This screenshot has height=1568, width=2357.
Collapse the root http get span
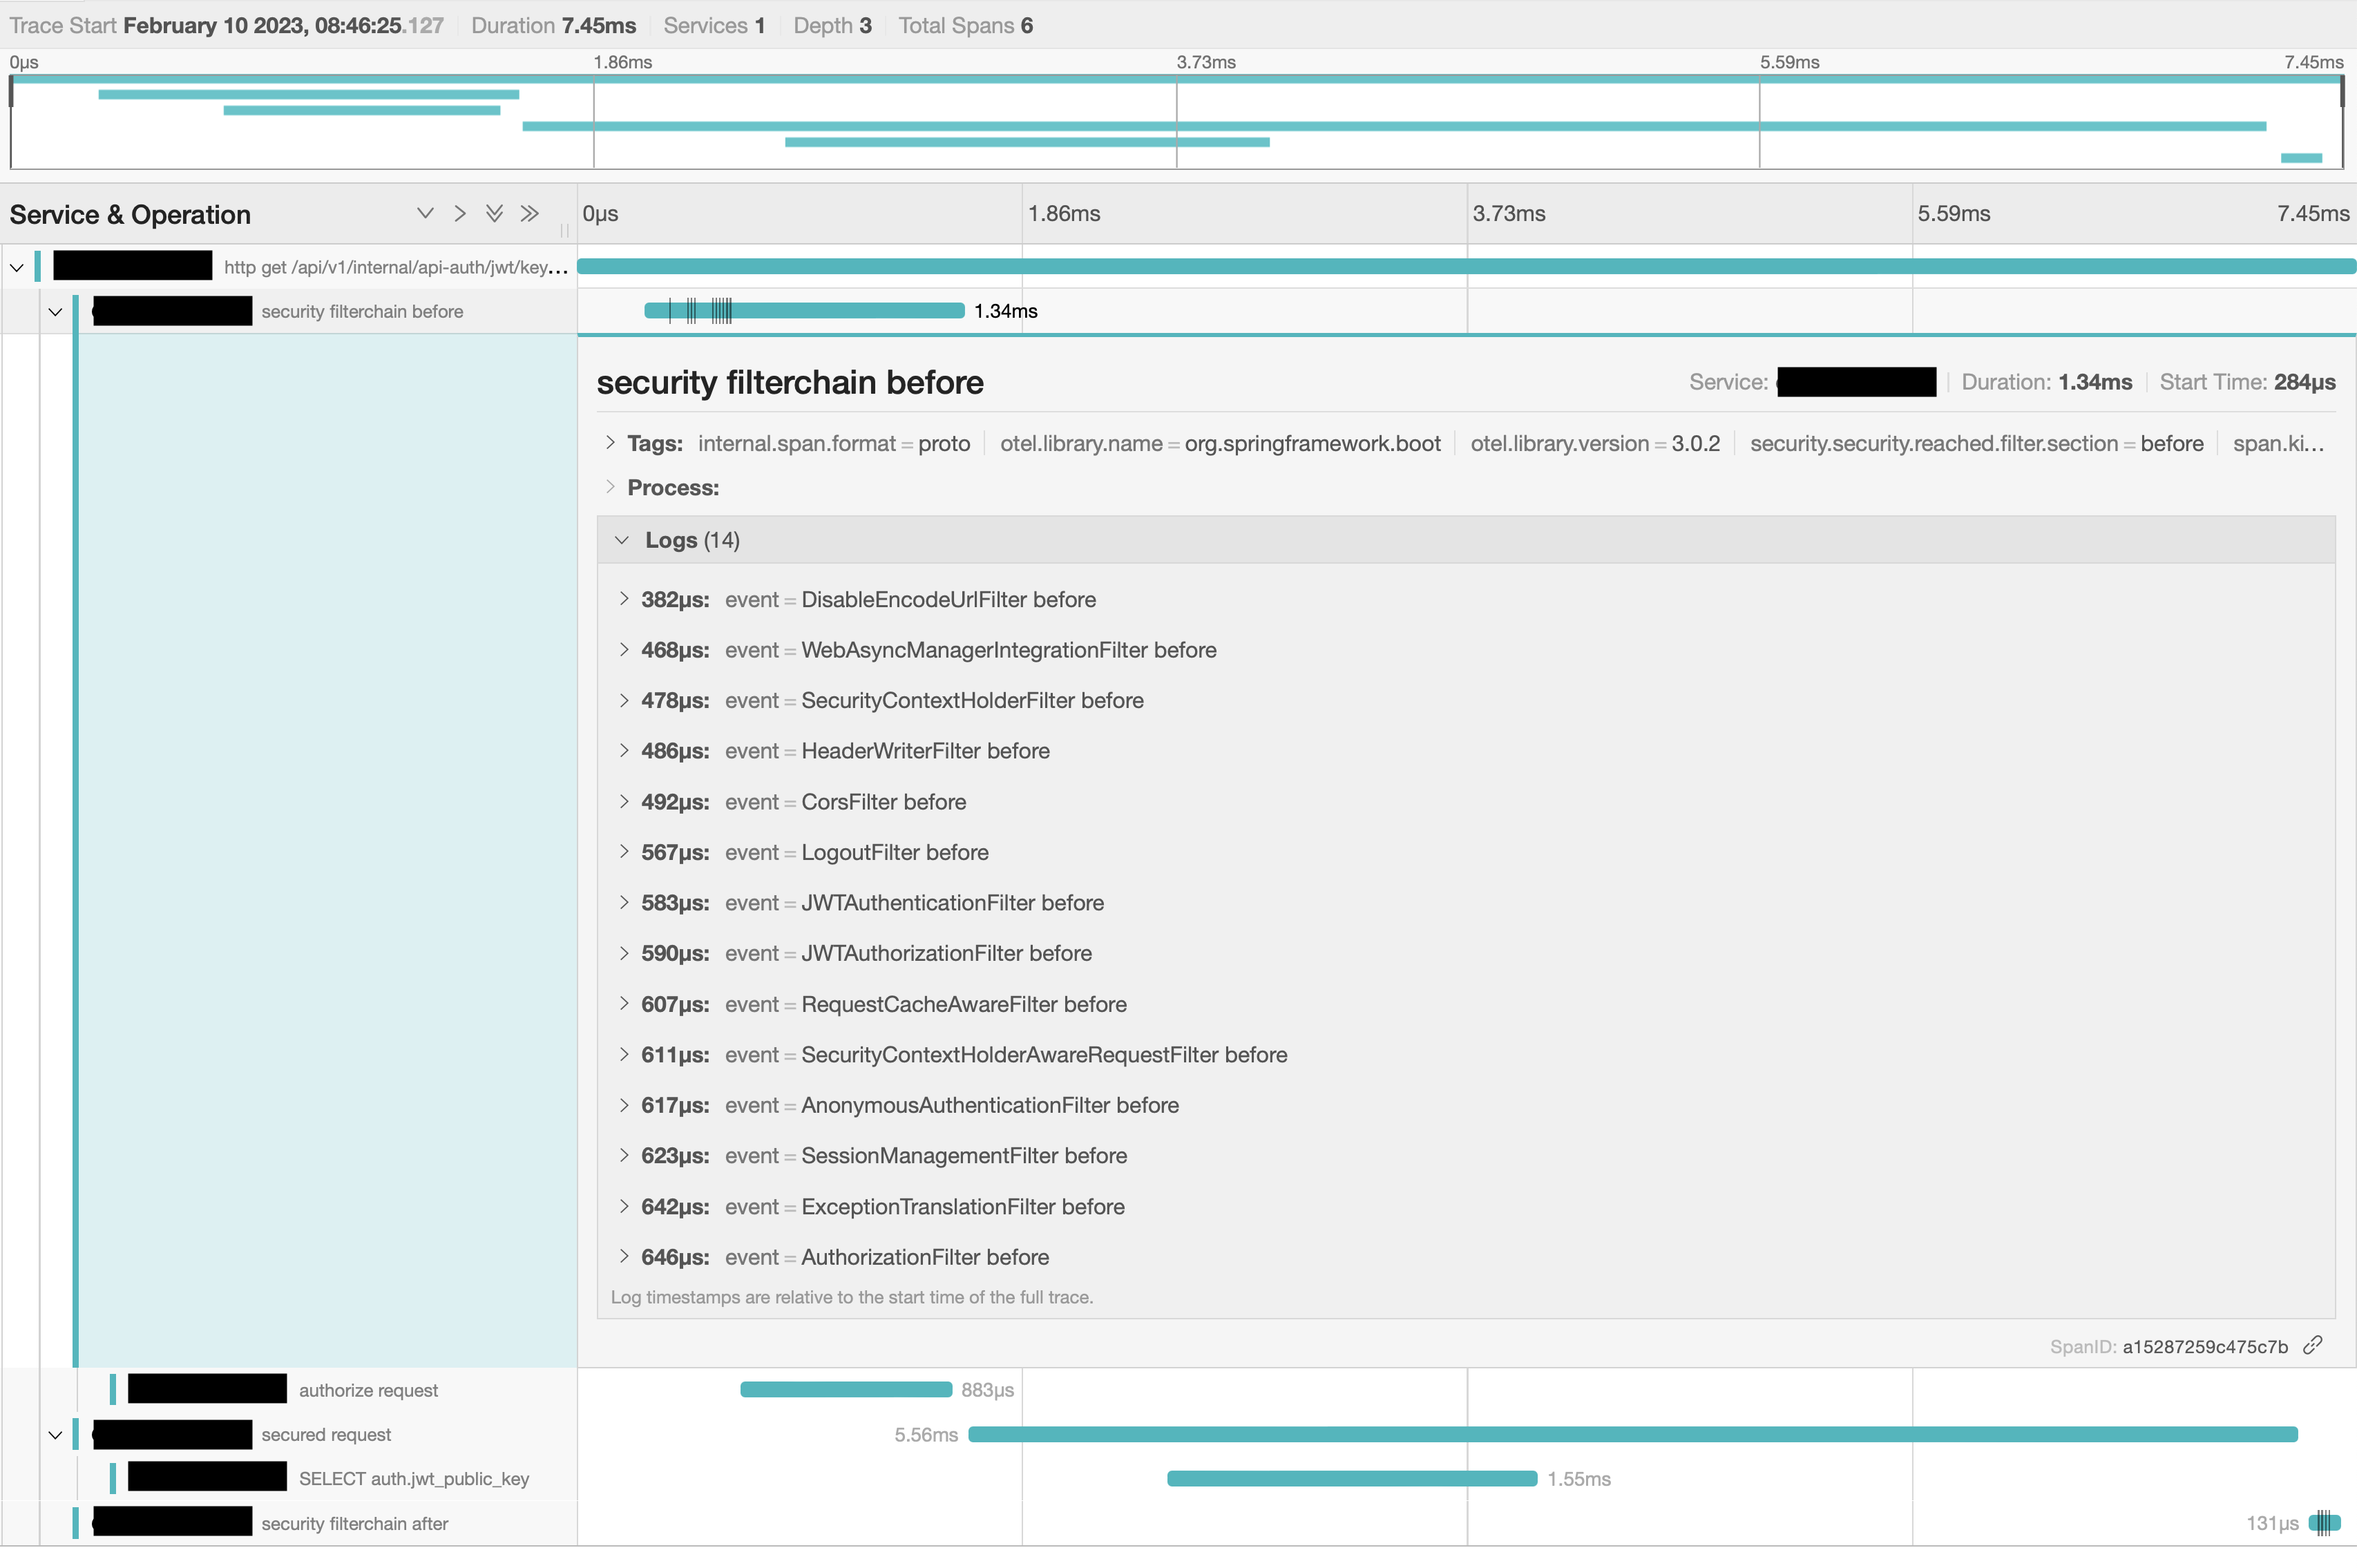17,267
